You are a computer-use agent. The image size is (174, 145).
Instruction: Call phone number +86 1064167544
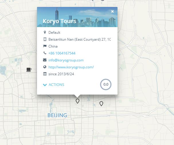click(x=62, y=53)
